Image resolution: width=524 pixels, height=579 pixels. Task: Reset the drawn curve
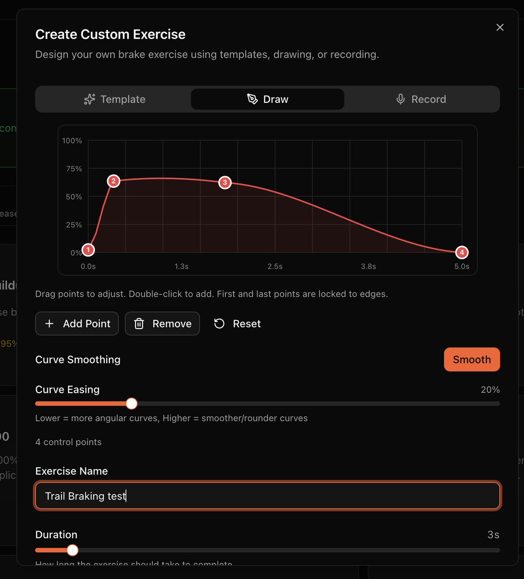[237, 323]
